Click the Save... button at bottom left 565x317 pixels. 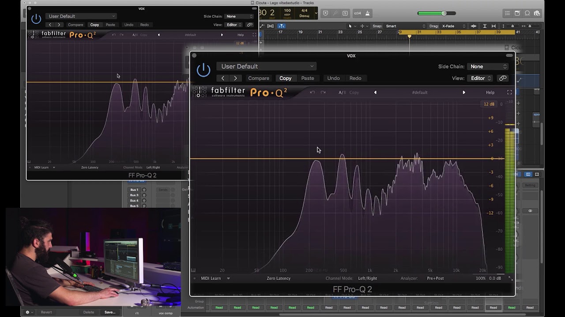tap(110, 312)
